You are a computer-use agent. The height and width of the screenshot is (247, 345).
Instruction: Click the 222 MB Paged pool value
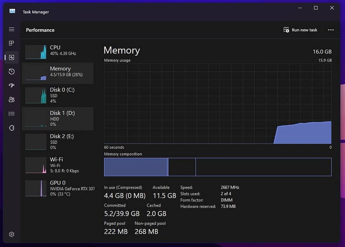point(116,232)
